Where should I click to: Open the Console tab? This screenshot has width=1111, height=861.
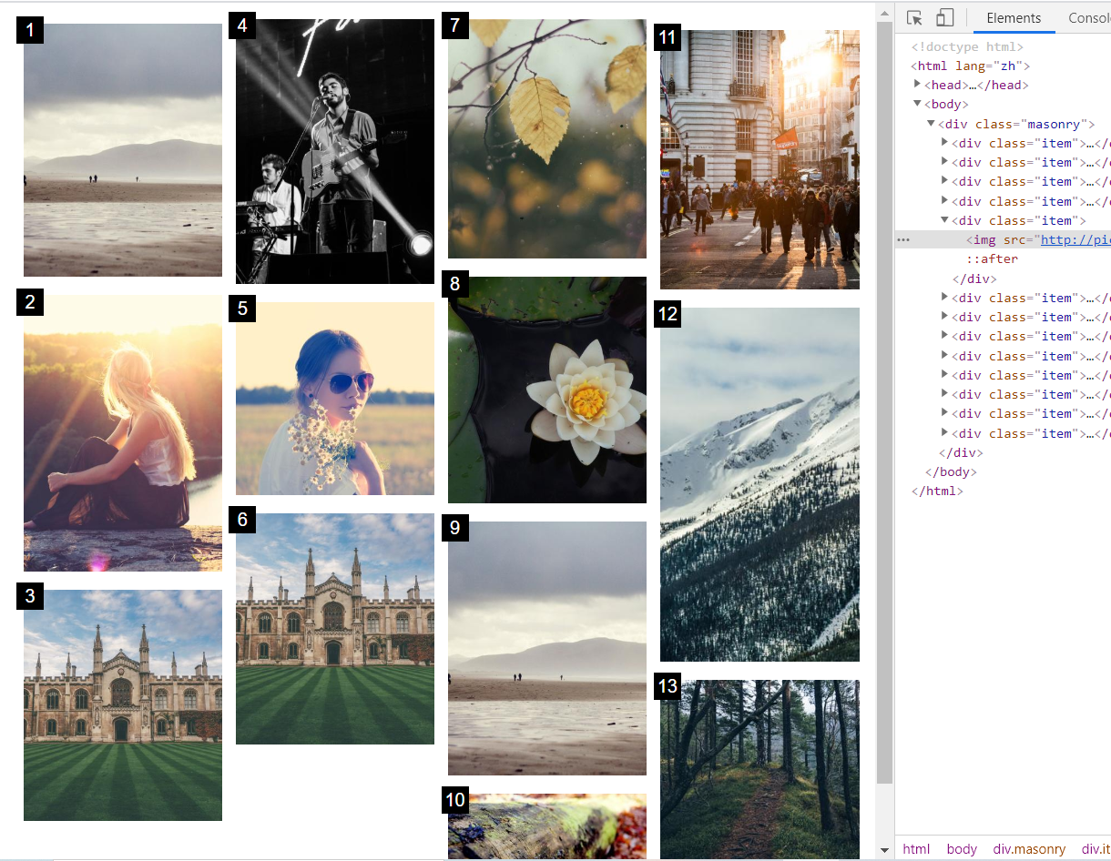click(x=1089, y=18)
